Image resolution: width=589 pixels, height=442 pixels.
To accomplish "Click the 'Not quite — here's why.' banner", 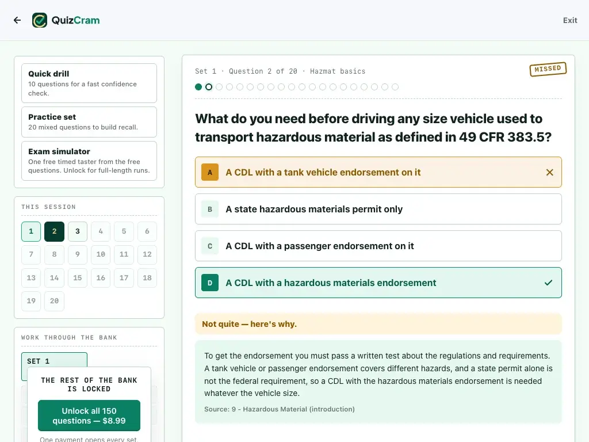I will pyautogui.click(x=378, y=324).
